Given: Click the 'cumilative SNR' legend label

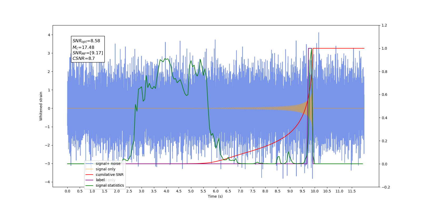Looking at the screenshot, I should pyautogui.click(x=109, y=175).
